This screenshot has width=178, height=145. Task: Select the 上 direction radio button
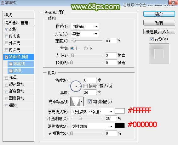click(x=72, y=48)
